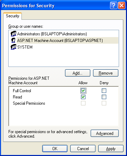Toggle Deny checkbox for Full Control
The image size is (127, 156).
(x=104, y=91)
